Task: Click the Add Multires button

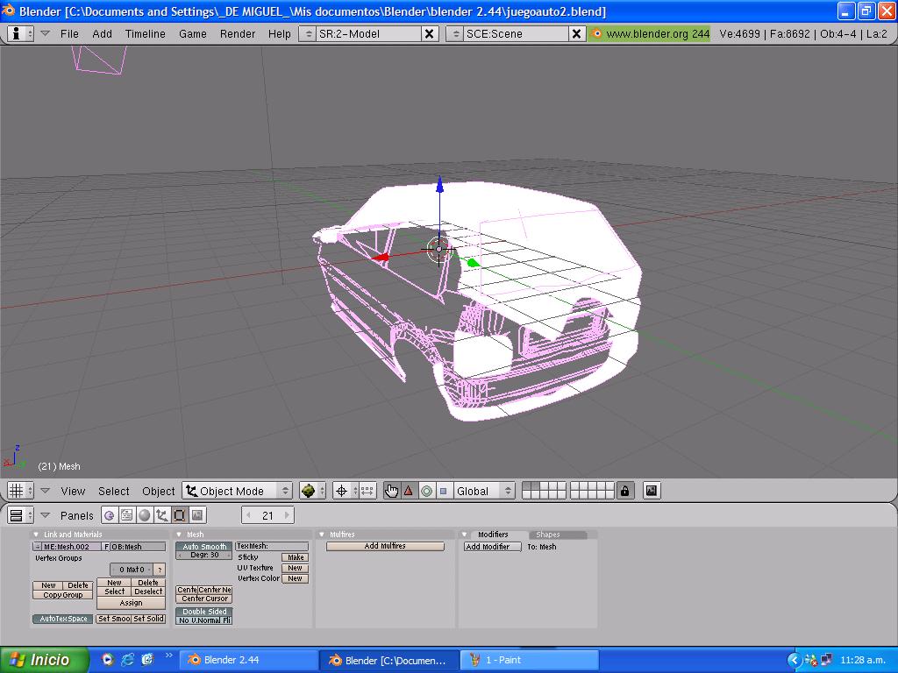Action: (x=385, y=546)
